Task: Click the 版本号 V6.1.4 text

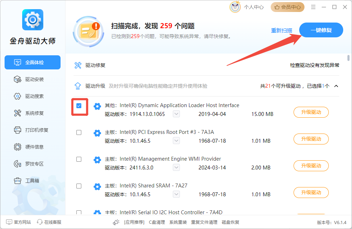Action: click(332, 223)
